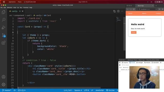Viewport: 164px width, 92px height.
Task: Toggle the Errors filter in console
Action: (120, 67)
